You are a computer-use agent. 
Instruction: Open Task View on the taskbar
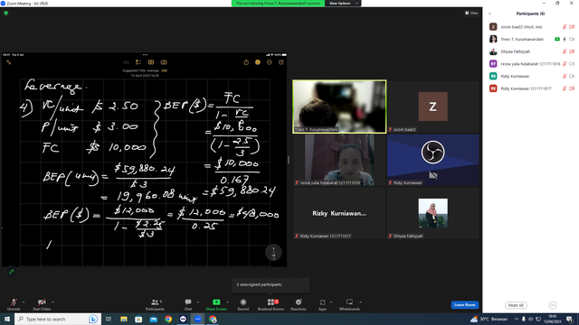coord(109,319)
